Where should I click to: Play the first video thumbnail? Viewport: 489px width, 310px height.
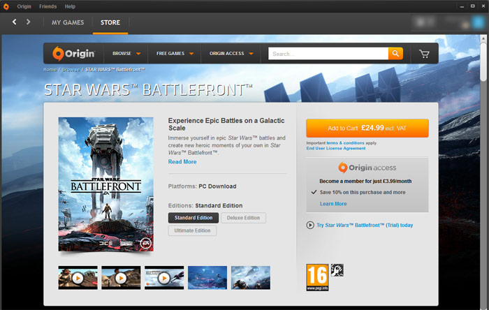click(x=78, y=278)
